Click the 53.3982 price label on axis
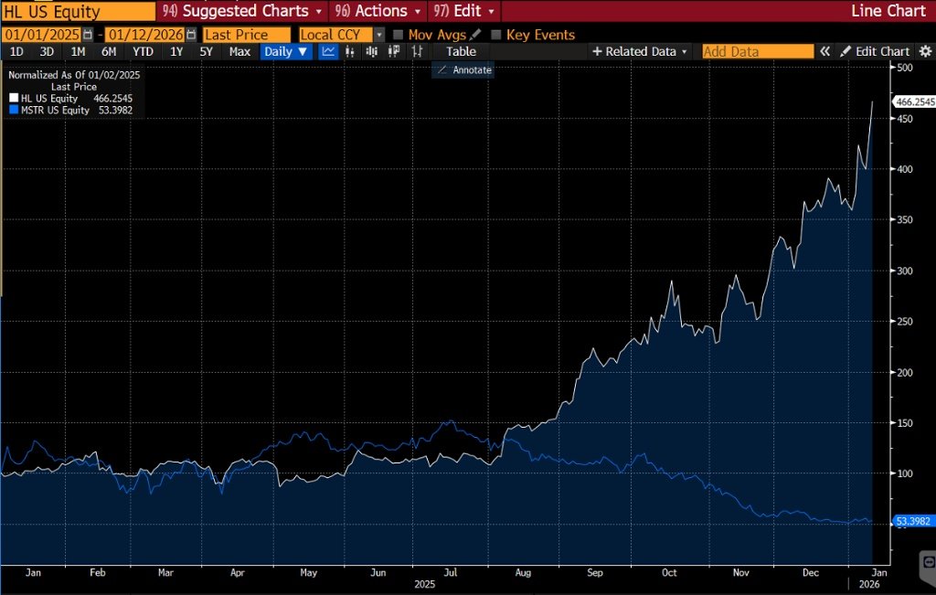Screen dimensions: 936x595 (x=913, y=521)
